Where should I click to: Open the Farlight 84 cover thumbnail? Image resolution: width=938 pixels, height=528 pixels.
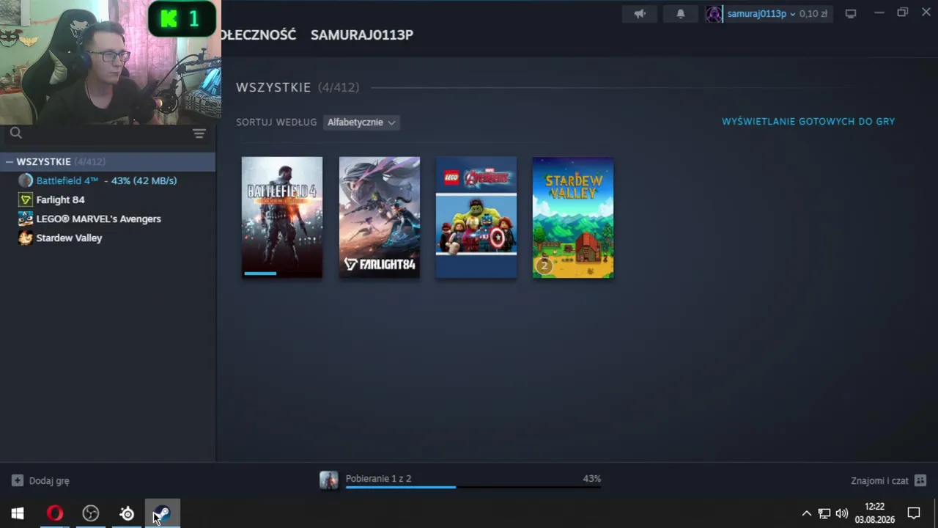[x=380, y=218]
